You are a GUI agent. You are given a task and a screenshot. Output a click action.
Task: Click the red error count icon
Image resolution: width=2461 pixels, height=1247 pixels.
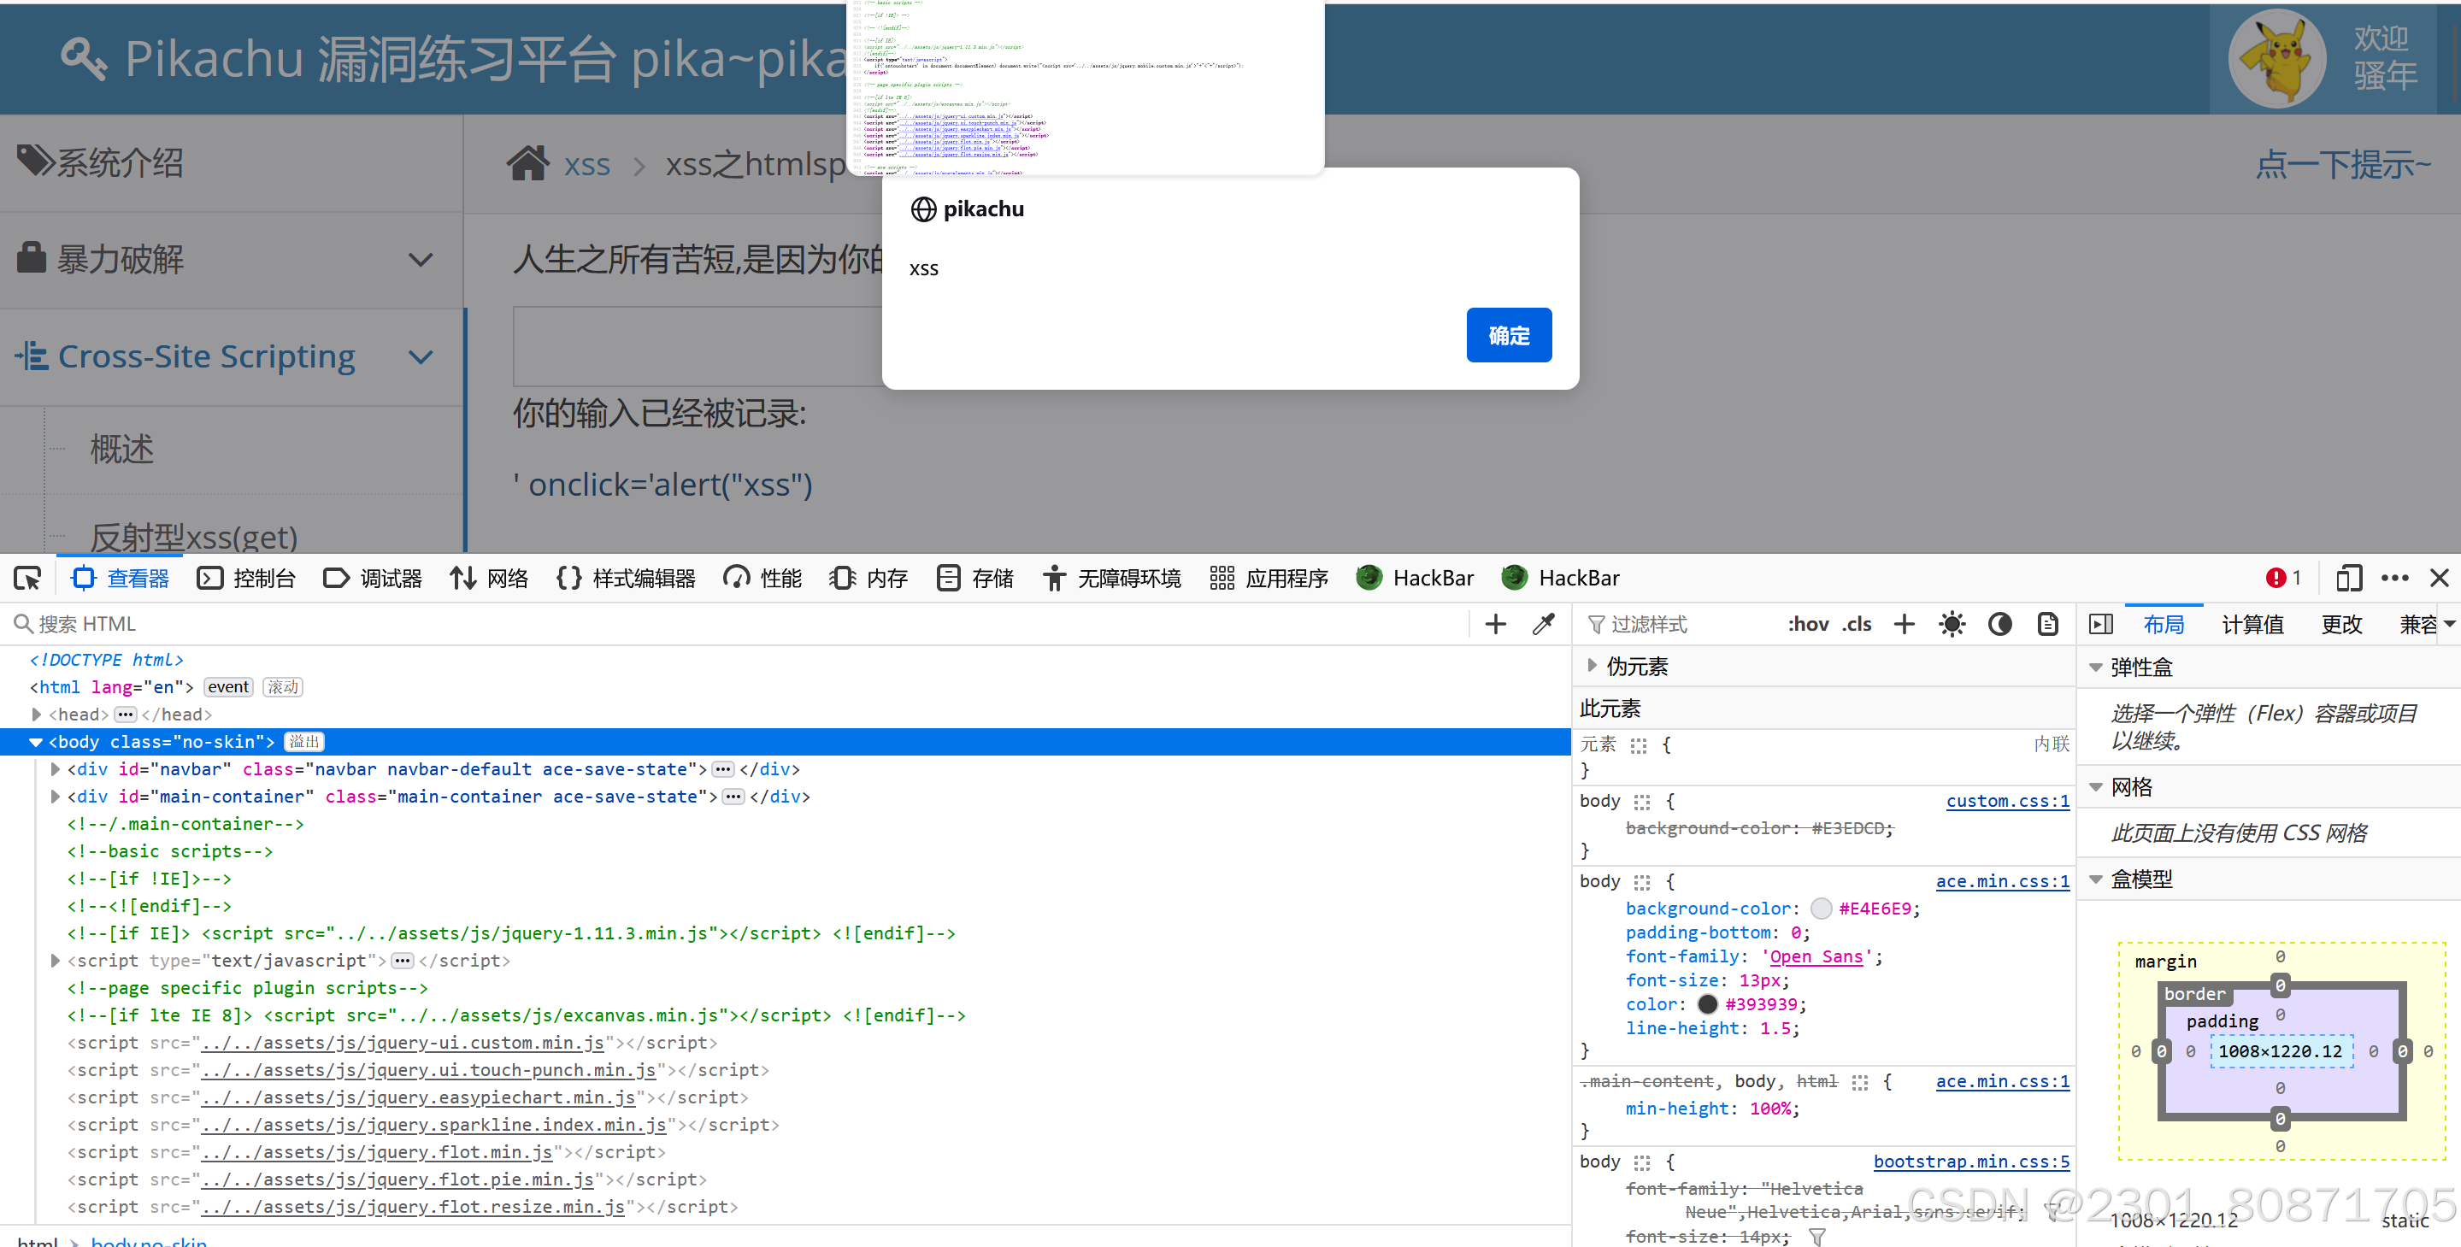click(2276, 578)
